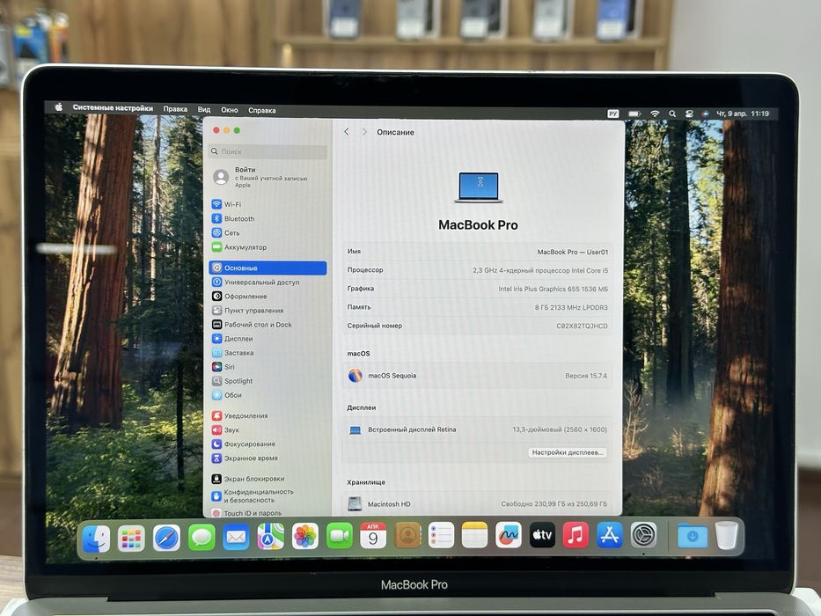Open Finder from the Dock
The height and width of the screenshot is (616, 821).
coord(97,538)
